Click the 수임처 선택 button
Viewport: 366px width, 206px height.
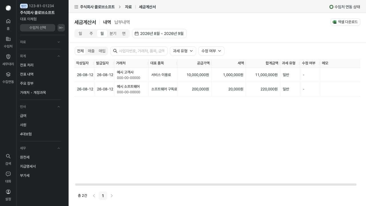(x=37, y=28)
